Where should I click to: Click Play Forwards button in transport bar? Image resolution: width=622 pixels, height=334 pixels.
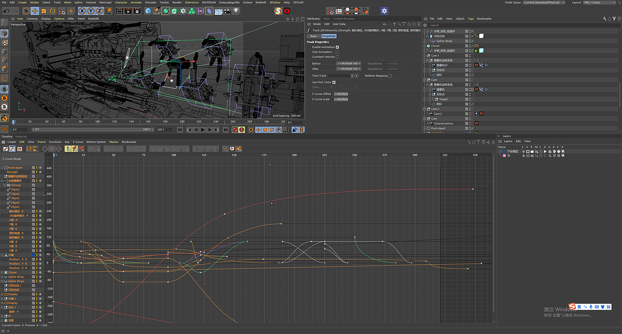(x=203, y=129)
